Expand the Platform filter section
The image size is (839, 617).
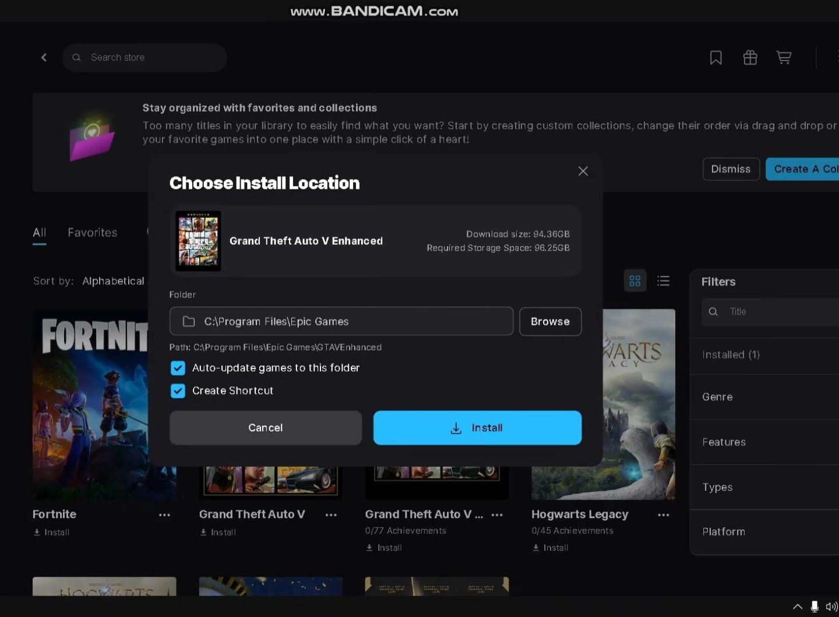[764, 531]
